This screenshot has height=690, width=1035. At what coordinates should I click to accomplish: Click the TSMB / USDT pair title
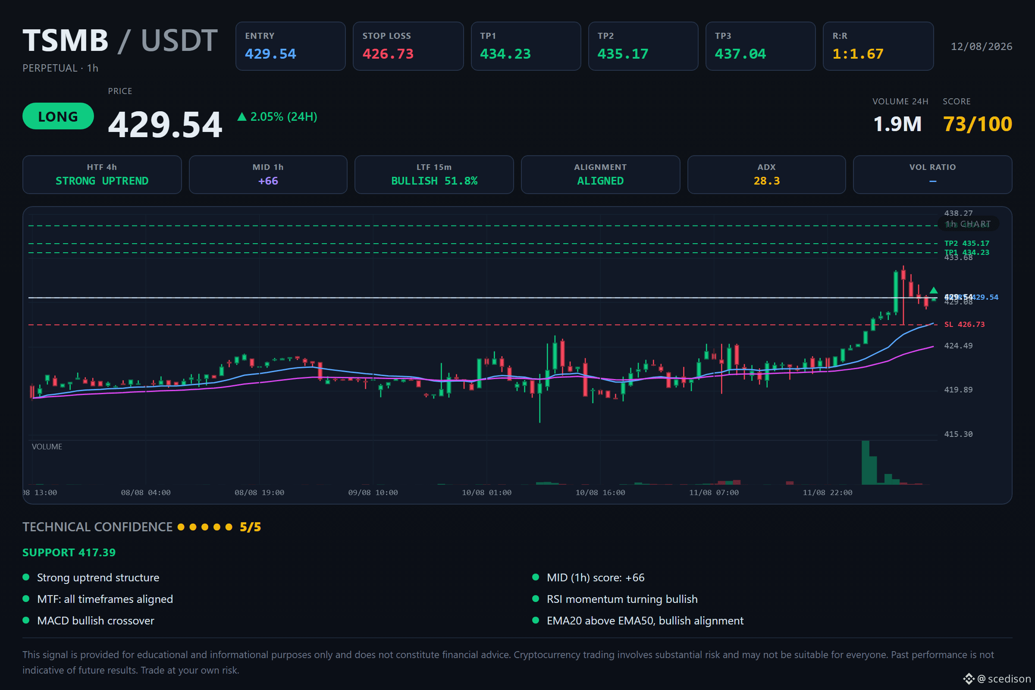click(120, 41)
